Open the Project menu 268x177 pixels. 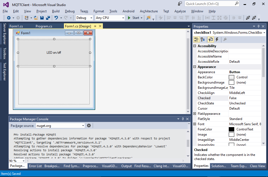click(x=41, y=11)
